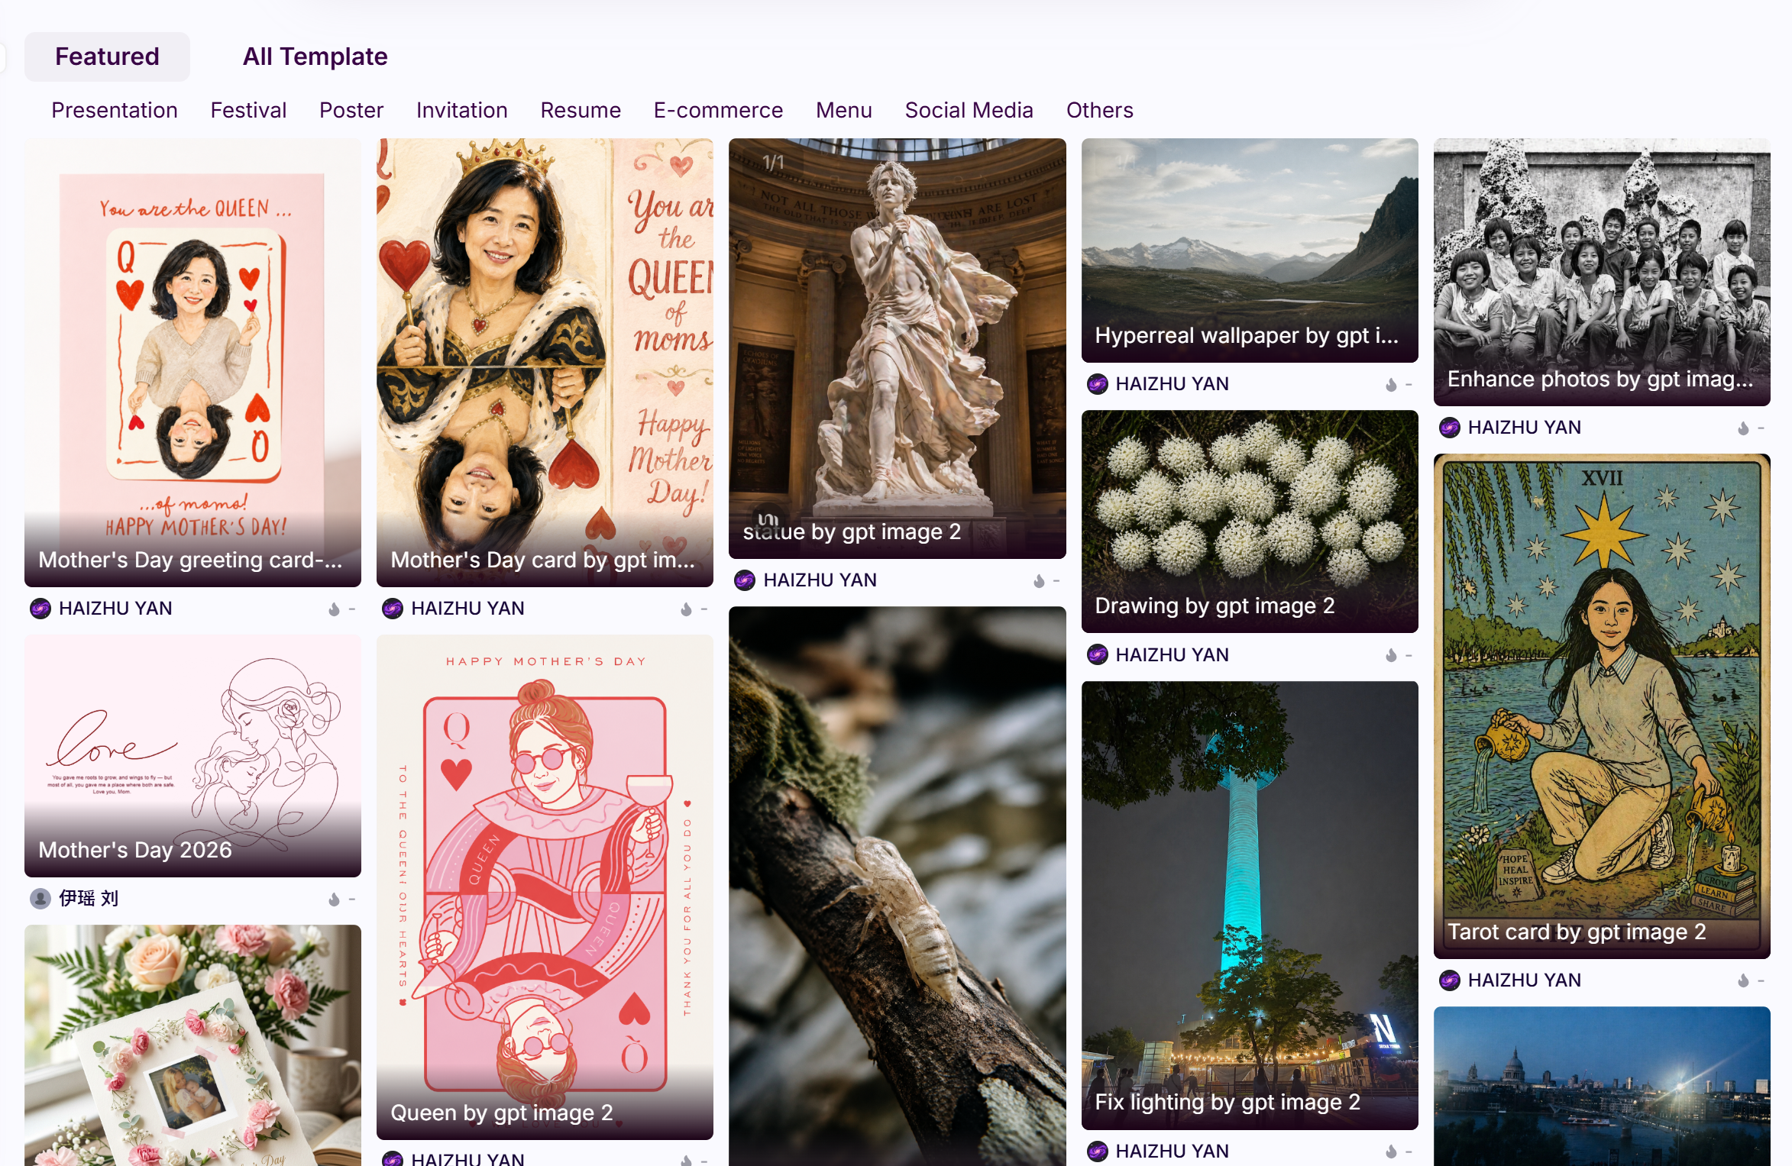
Task: Filter by Festival category
Action: tap(248, 110)
